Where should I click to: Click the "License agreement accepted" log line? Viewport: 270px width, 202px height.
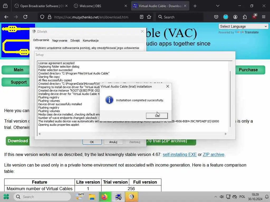click(x=56, y=63)
